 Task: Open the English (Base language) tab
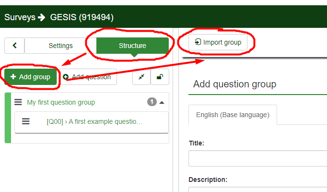tap(233, 115)
